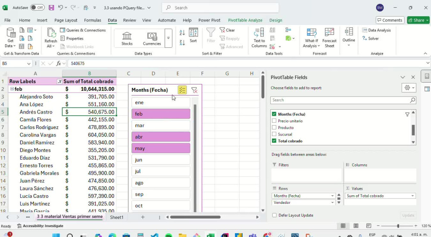
Task: Open the Design tab
Action: [x=276, y=20]
